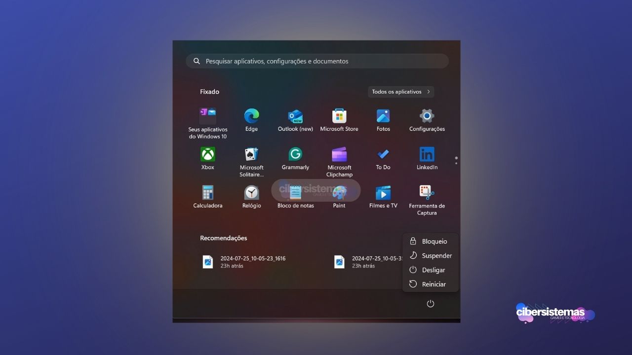Image resolution: width=632 pixels, height=355 pixels.
Task: Choose Reiniciar to restart
Action: point(431,284)
